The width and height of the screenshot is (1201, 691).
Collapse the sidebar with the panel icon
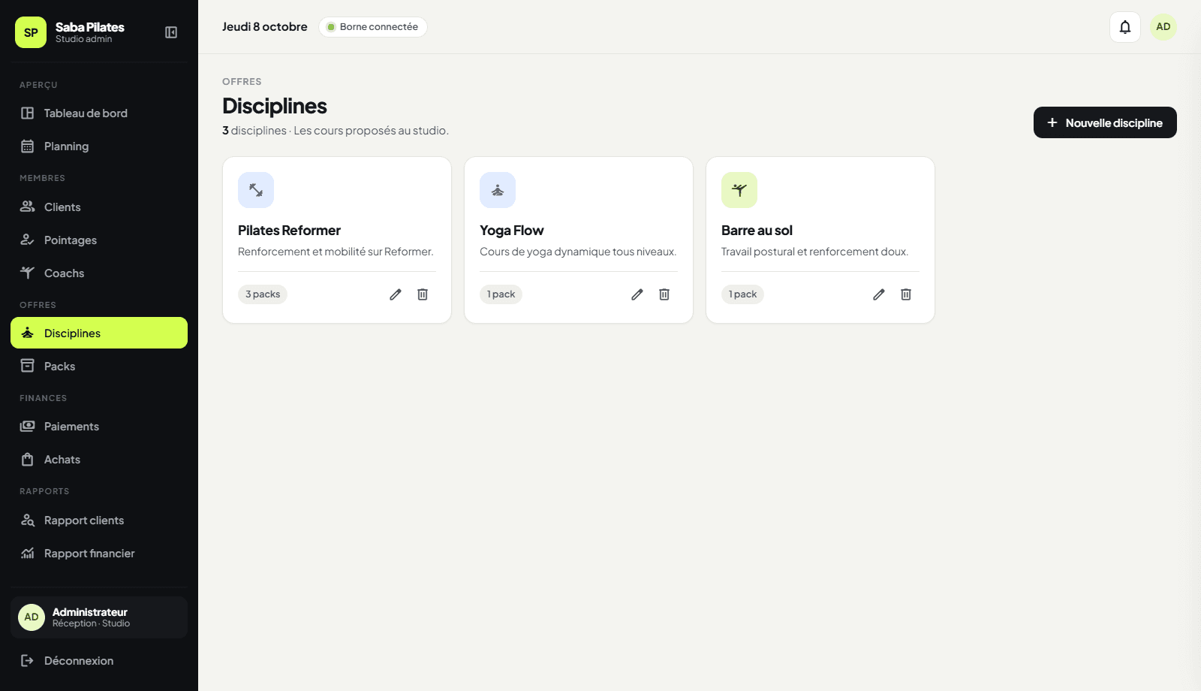coord(171,32)
